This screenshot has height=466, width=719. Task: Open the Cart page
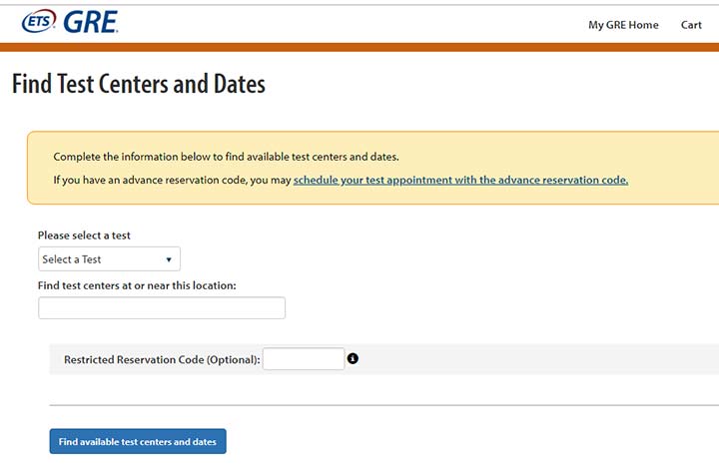[691, 25]
